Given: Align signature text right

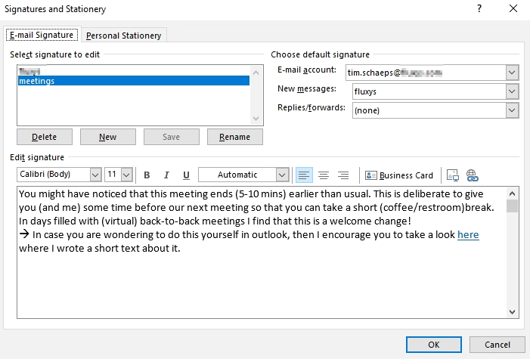Looking at the screenshot, I should 343,175.
